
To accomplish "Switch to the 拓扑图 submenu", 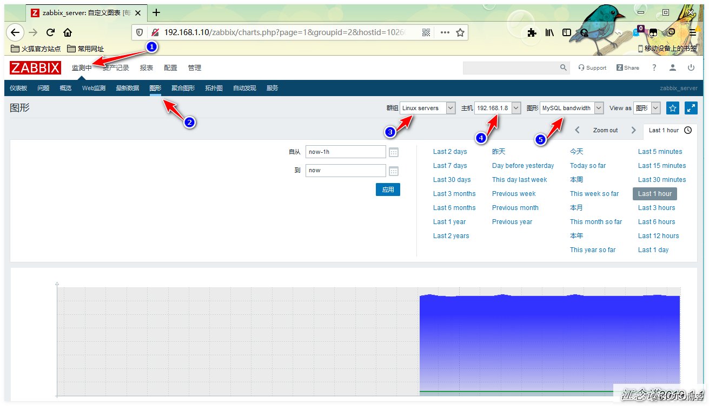I will click(x=214, y=88).
